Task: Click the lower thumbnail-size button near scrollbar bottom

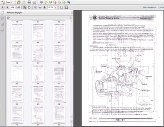Action: click(72, 121)
